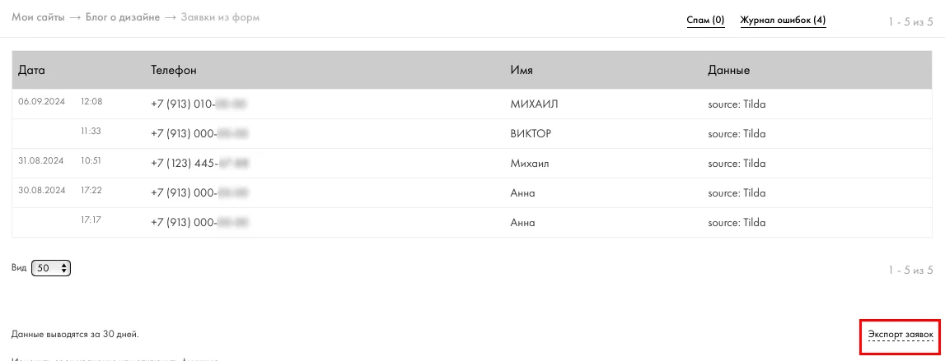
Task: Click "source: Tilda" in ВИКТОР row
Action: (737, 134)
